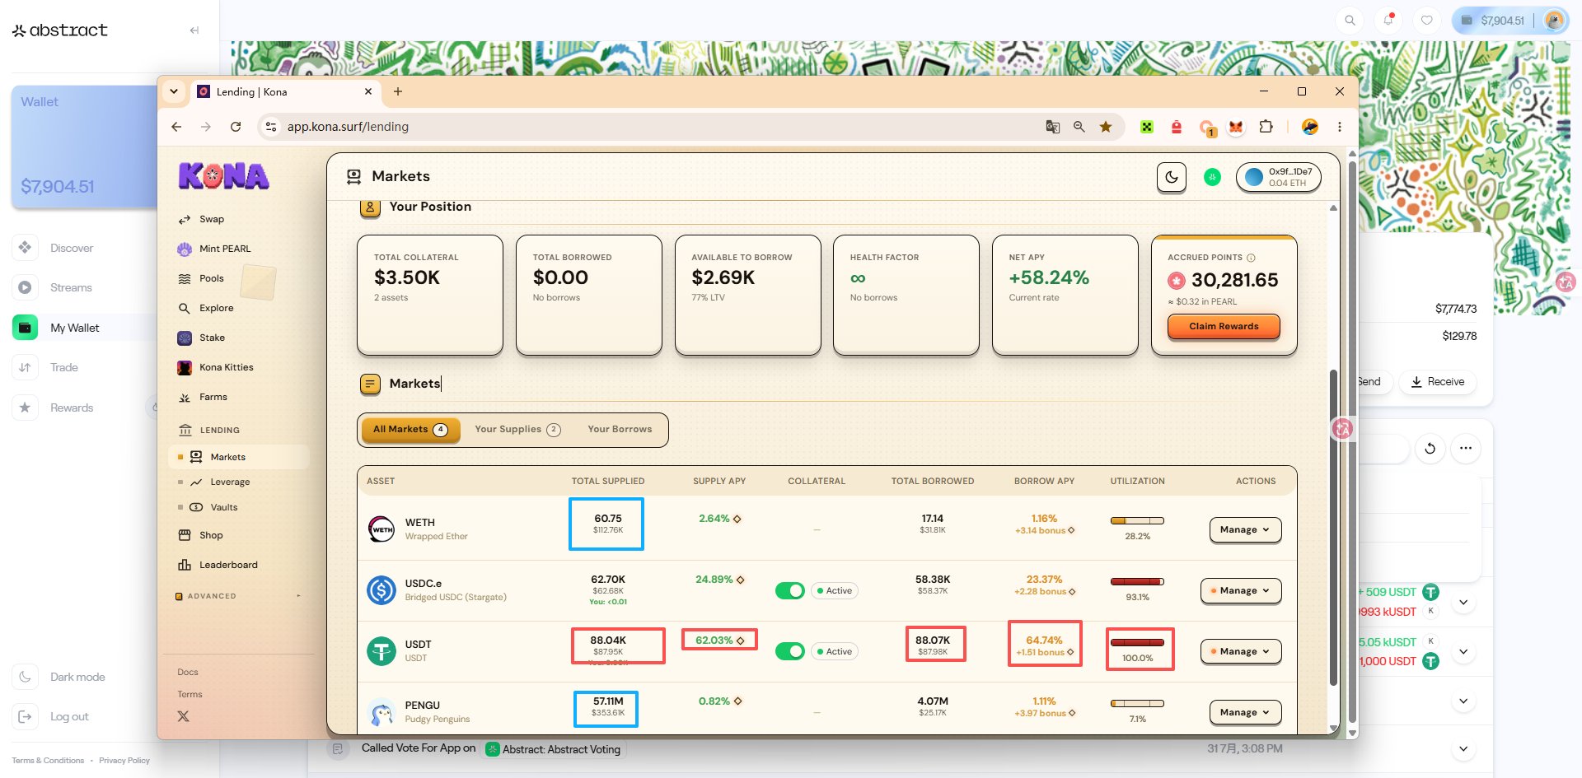Open the Docs link in Kona sidebar

pos(188,673)
